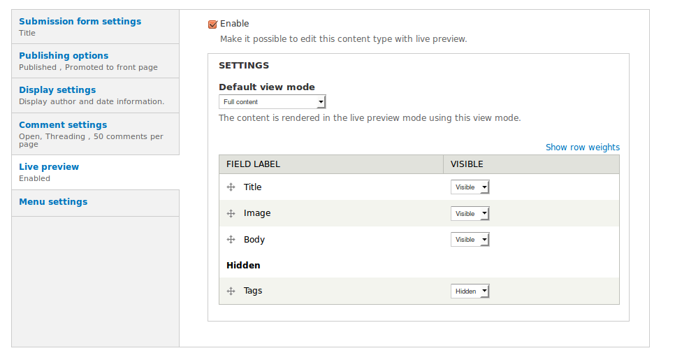The width and height of the screenshot is (675, 353).
Task: Click the drag handle icon for Image row
Action: (x=231, y=213)
